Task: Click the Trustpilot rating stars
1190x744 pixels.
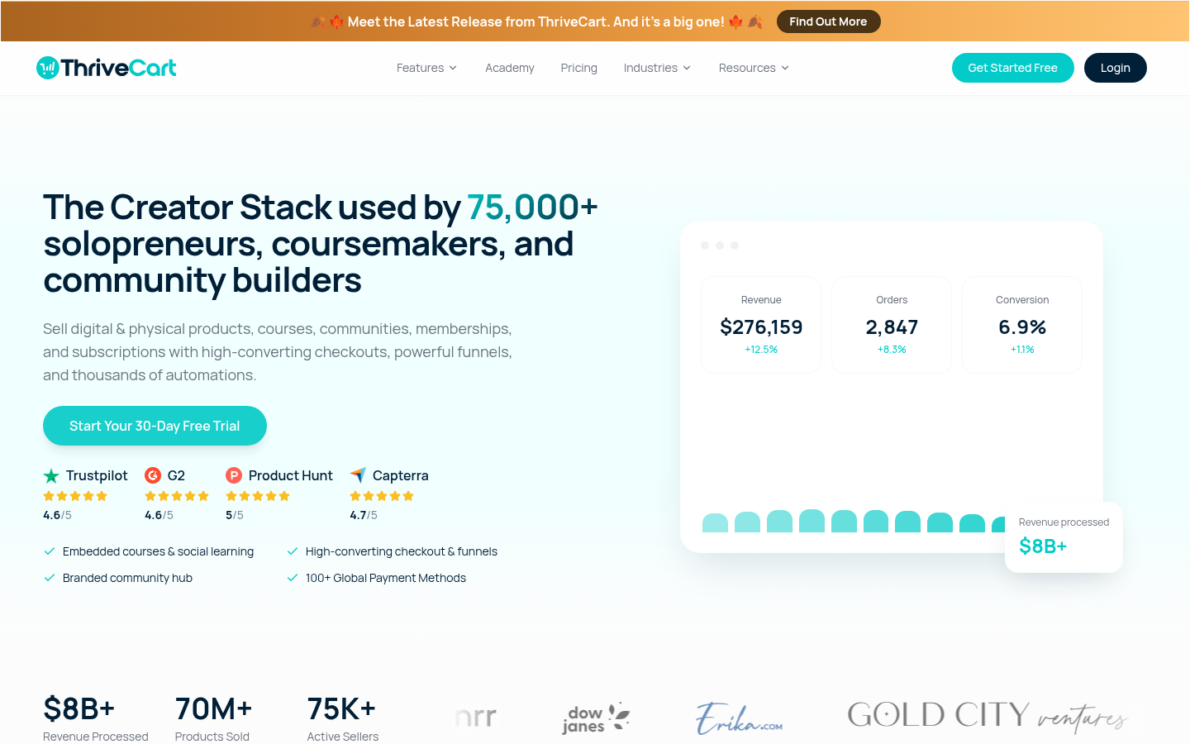Action: pyautogui.click(x=75, y=496)
